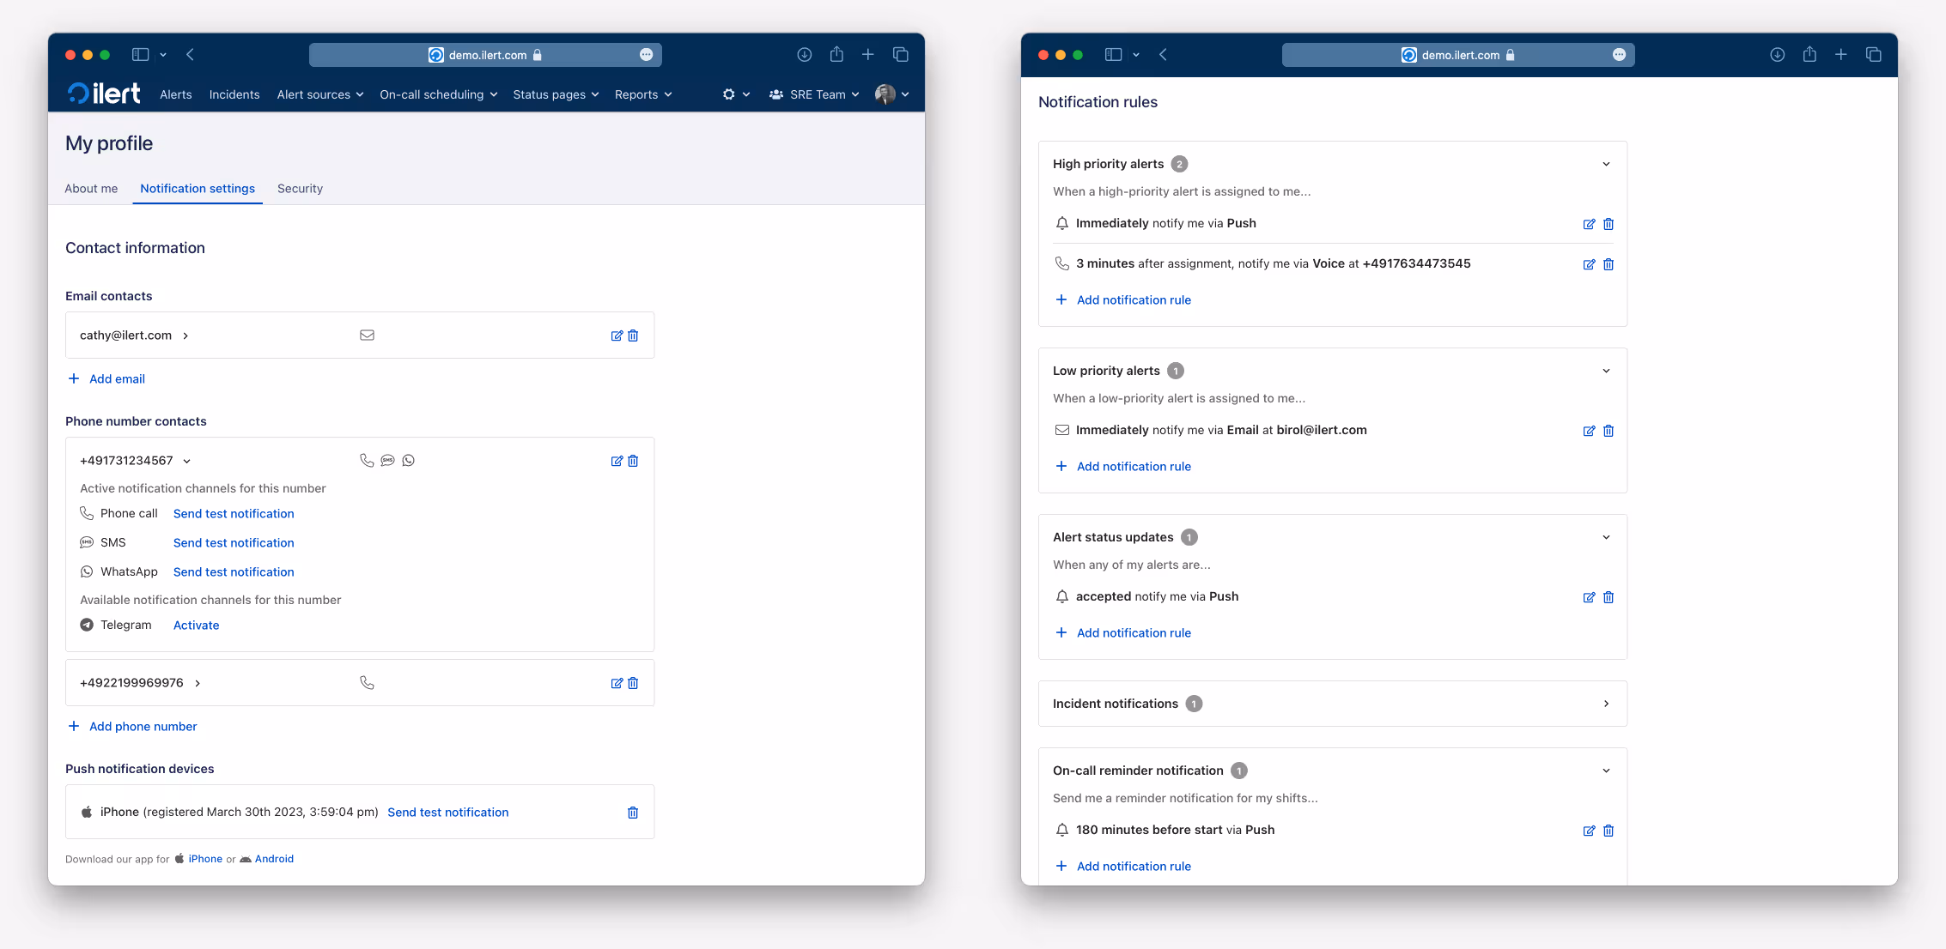Send test notification for WhatsApp
The image size is (1946, 949).
point(234,572)
